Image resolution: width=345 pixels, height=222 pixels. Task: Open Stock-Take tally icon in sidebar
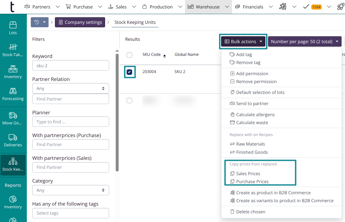(x=13, y=47)
